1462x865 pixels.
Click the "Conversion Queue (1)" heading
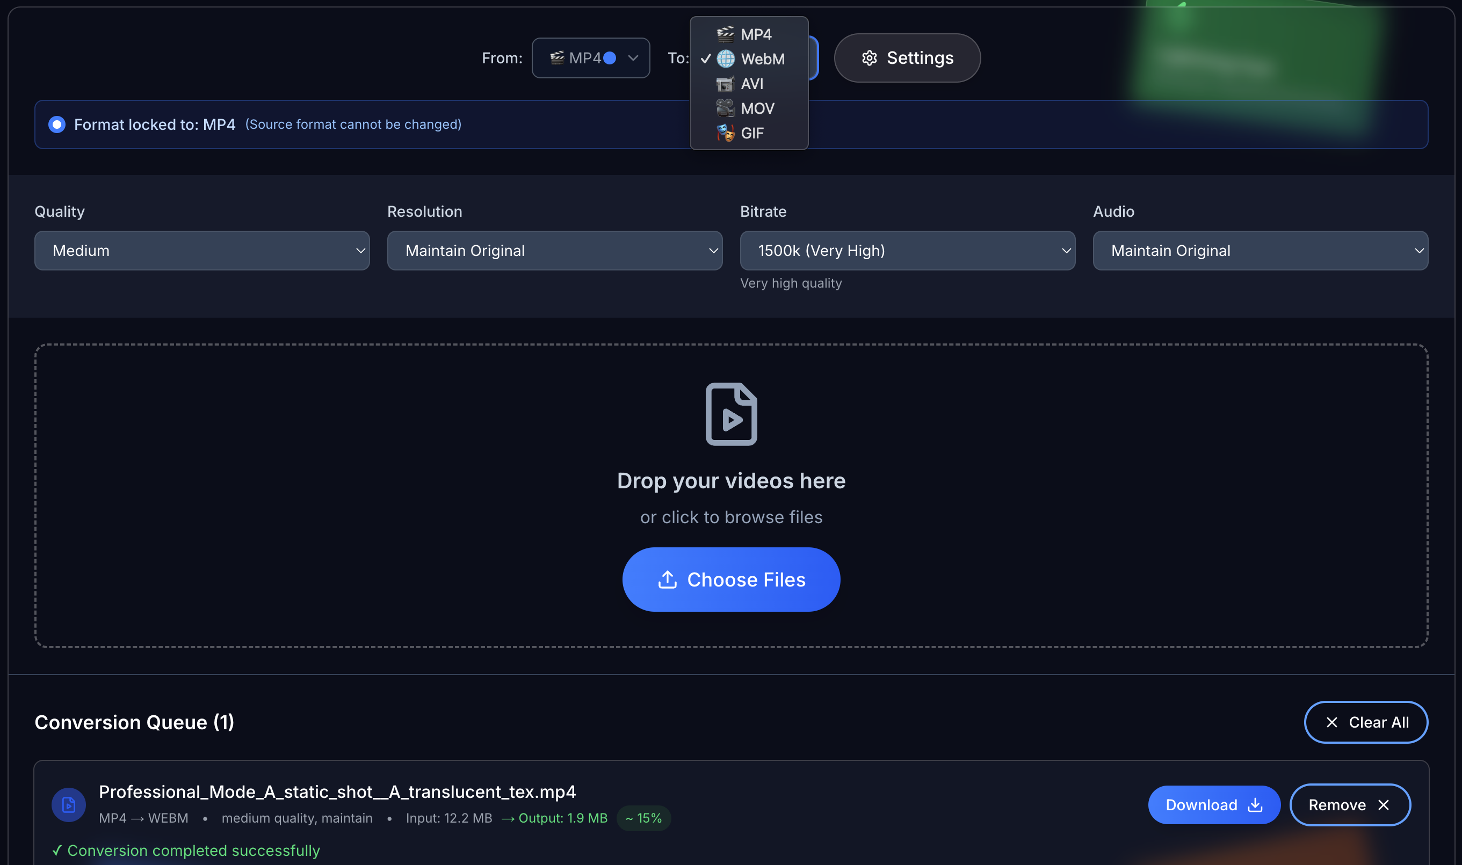click(134, 722)
